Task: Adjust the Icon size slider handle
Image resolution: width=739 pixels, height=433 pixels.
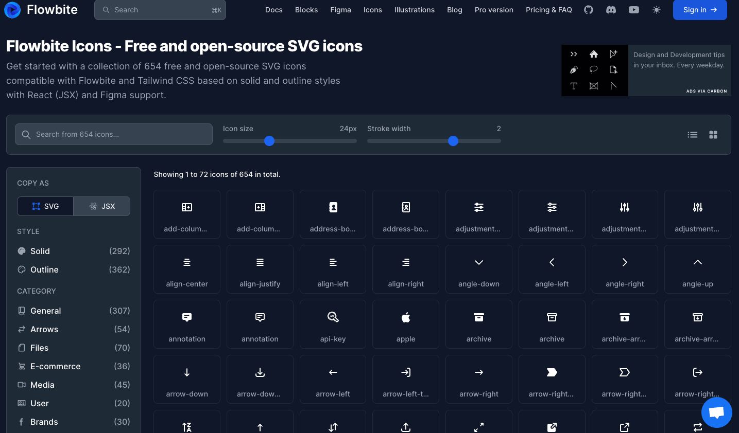Action: pyautogui.click(x=269, y=141)
